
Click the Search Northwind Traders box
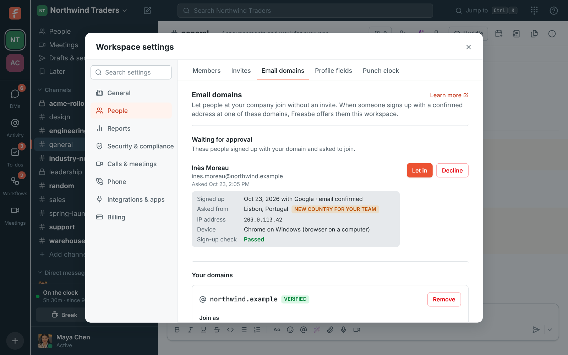(x=305, y=11)
